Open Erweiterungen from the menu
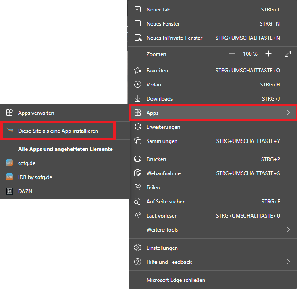Screen dimensions: 297x289 pos(163,127)
